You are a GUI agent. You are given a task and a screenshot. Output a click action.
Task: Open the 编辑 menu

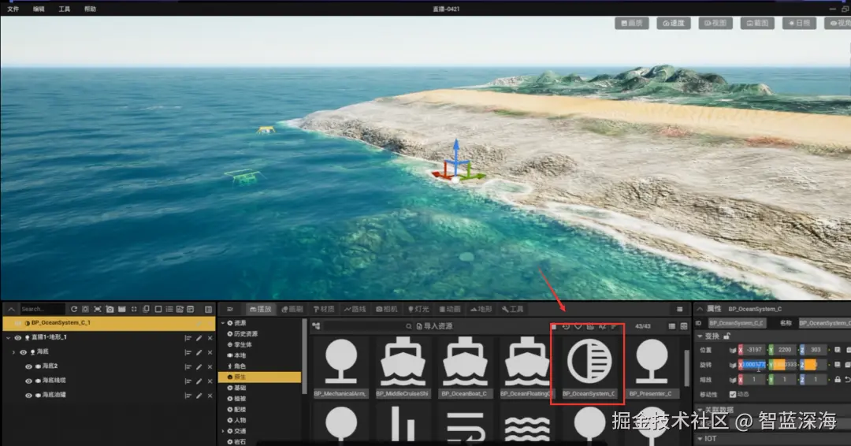pyautogui.click(x=39, y=9)
